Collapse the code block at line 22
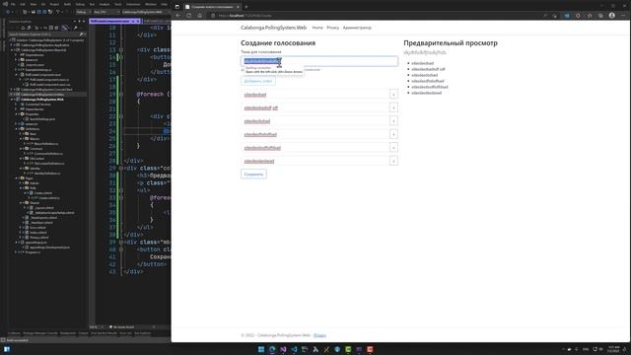 121,116
